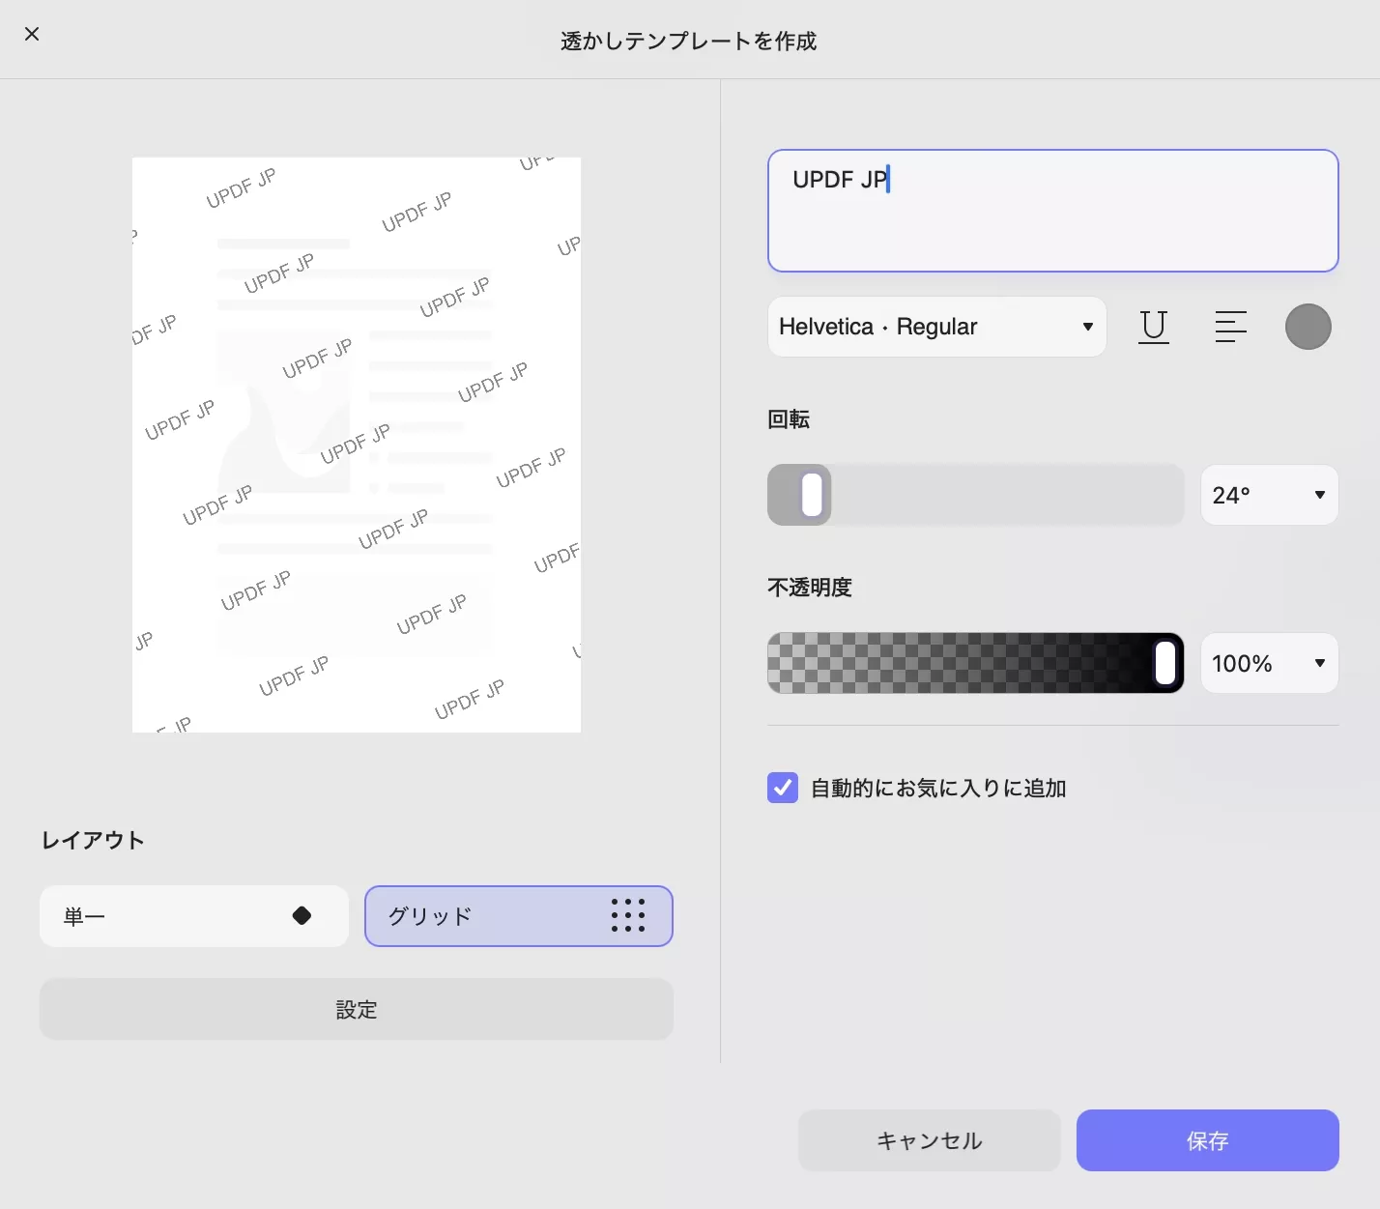
Task: Toggle underline for watermark text
Action: coord(1154,327)
